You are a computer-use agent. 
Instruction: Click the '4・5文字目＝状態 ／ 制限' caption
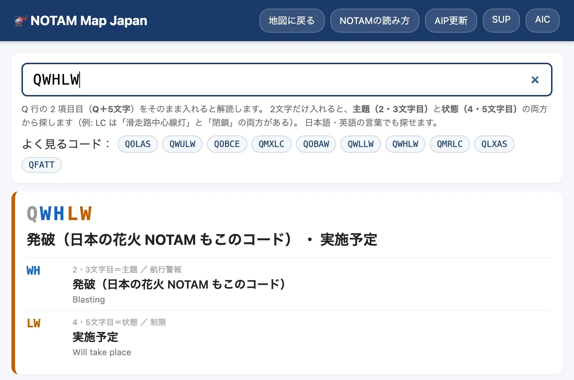(x=119, y=322)
